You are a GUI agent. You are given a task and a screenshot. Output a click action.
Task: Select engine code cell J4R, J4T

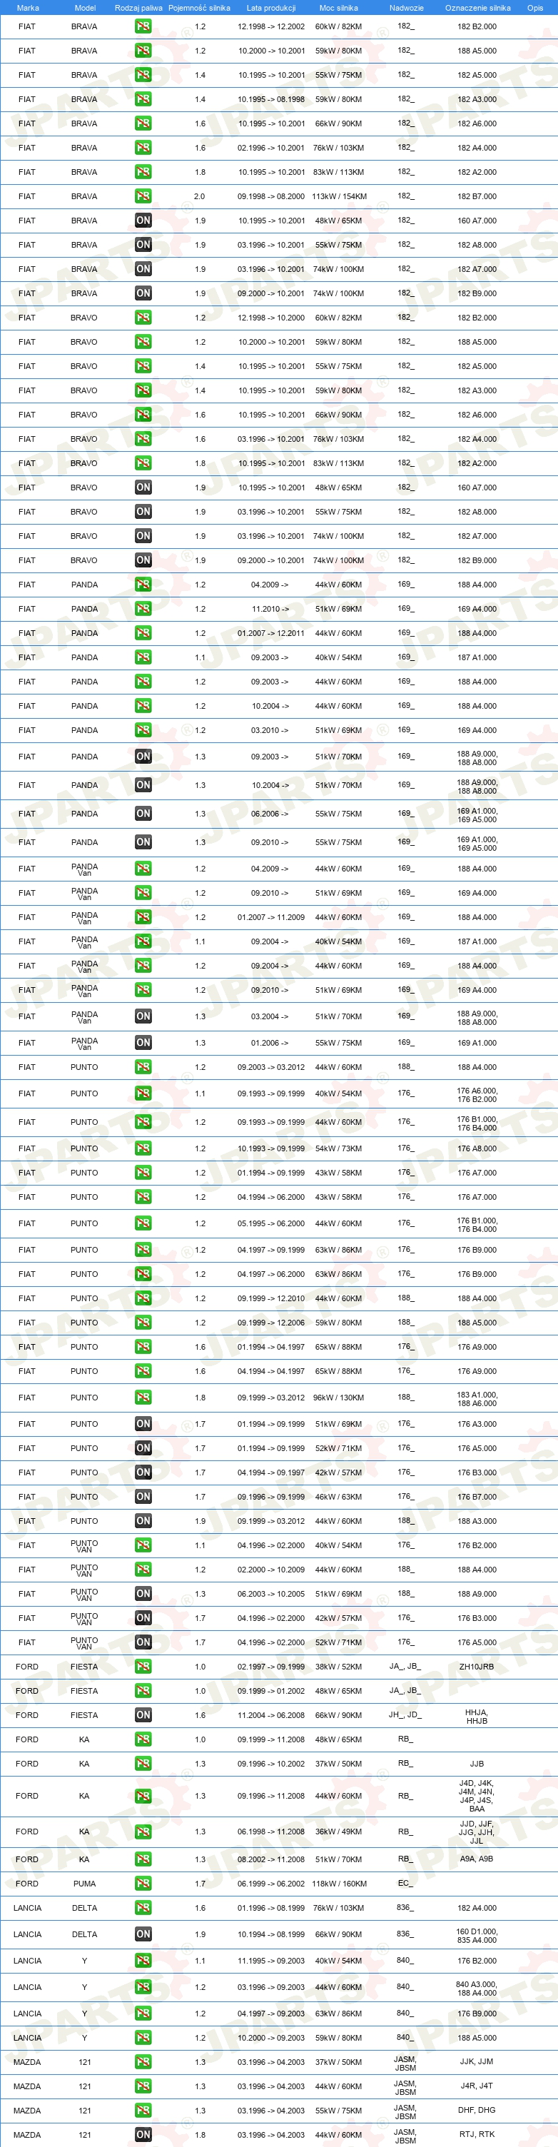(477, 2086)
